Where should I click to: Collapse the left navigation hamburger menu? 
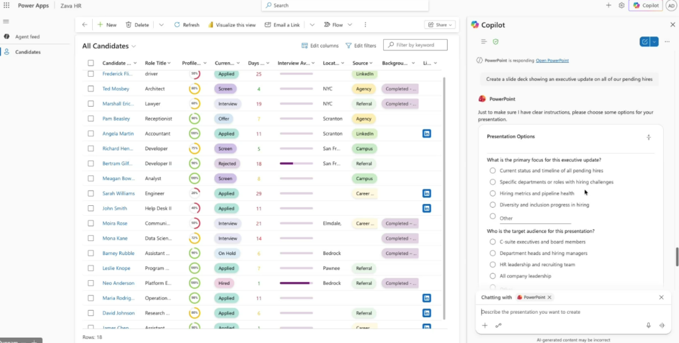tap(7, 21)
